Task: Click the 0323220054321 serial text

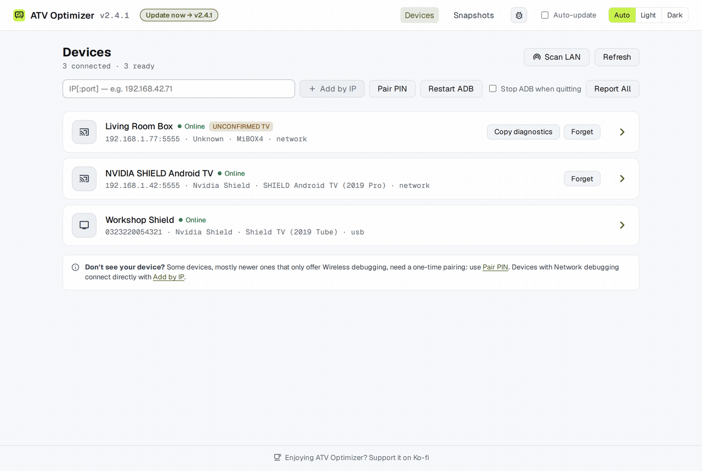Action: (134, 232)
